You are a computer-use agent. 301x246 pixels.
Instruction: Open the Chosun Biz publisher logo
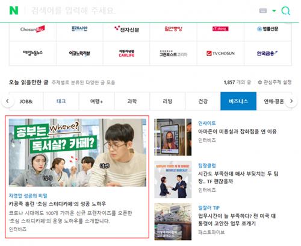click(33, 29)
